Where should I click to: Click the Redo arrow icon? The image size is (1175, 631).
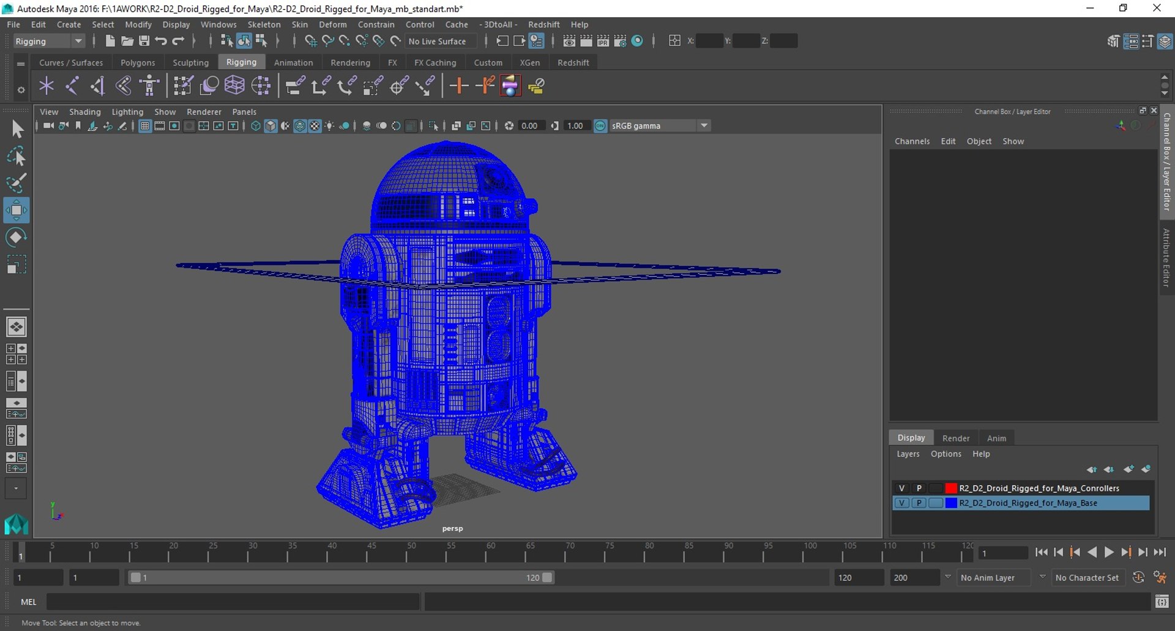178,41
